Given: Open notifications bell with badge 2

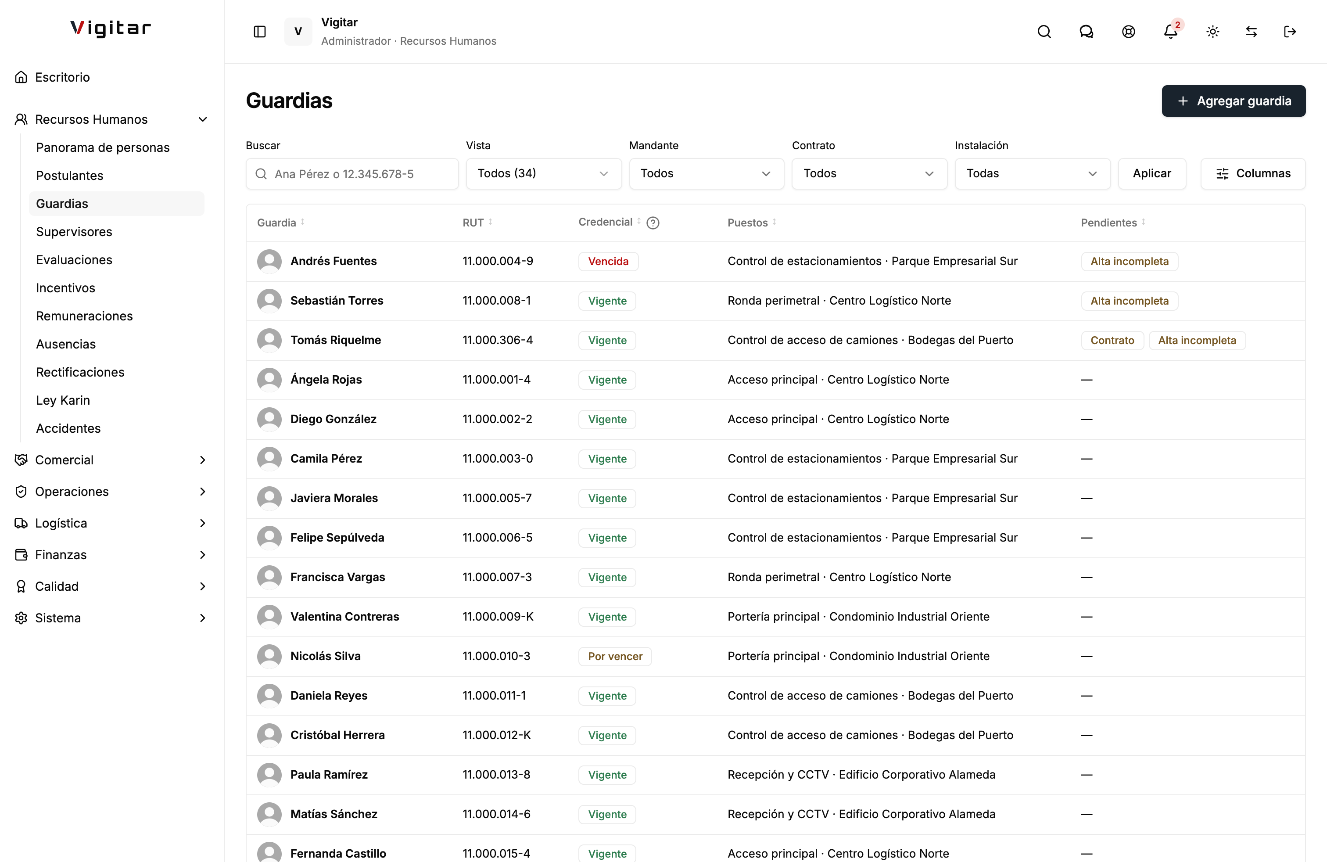Looking at the screenshot, I should point(1171,32).
